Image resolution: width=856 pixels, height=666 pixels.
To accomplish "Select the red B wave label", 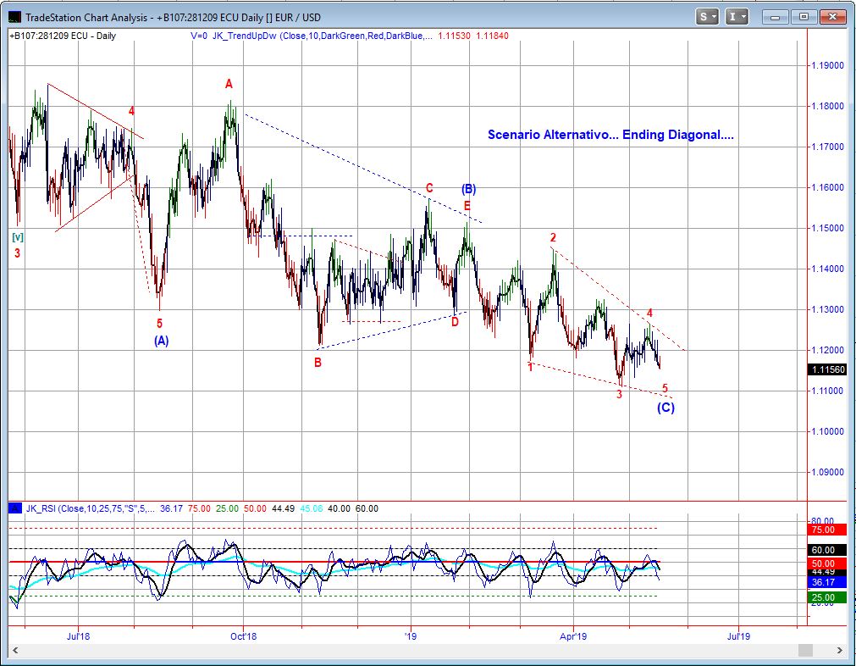I will coord(318,362).
